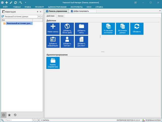162x122 pixels.
Task: Open the tab list dropdown arrow
Action: pyautogui.click(x=160, y=11)
